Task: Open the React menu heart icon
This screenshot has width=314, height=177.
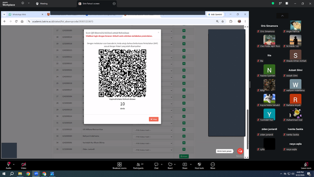Action: [x=170, y=164]
